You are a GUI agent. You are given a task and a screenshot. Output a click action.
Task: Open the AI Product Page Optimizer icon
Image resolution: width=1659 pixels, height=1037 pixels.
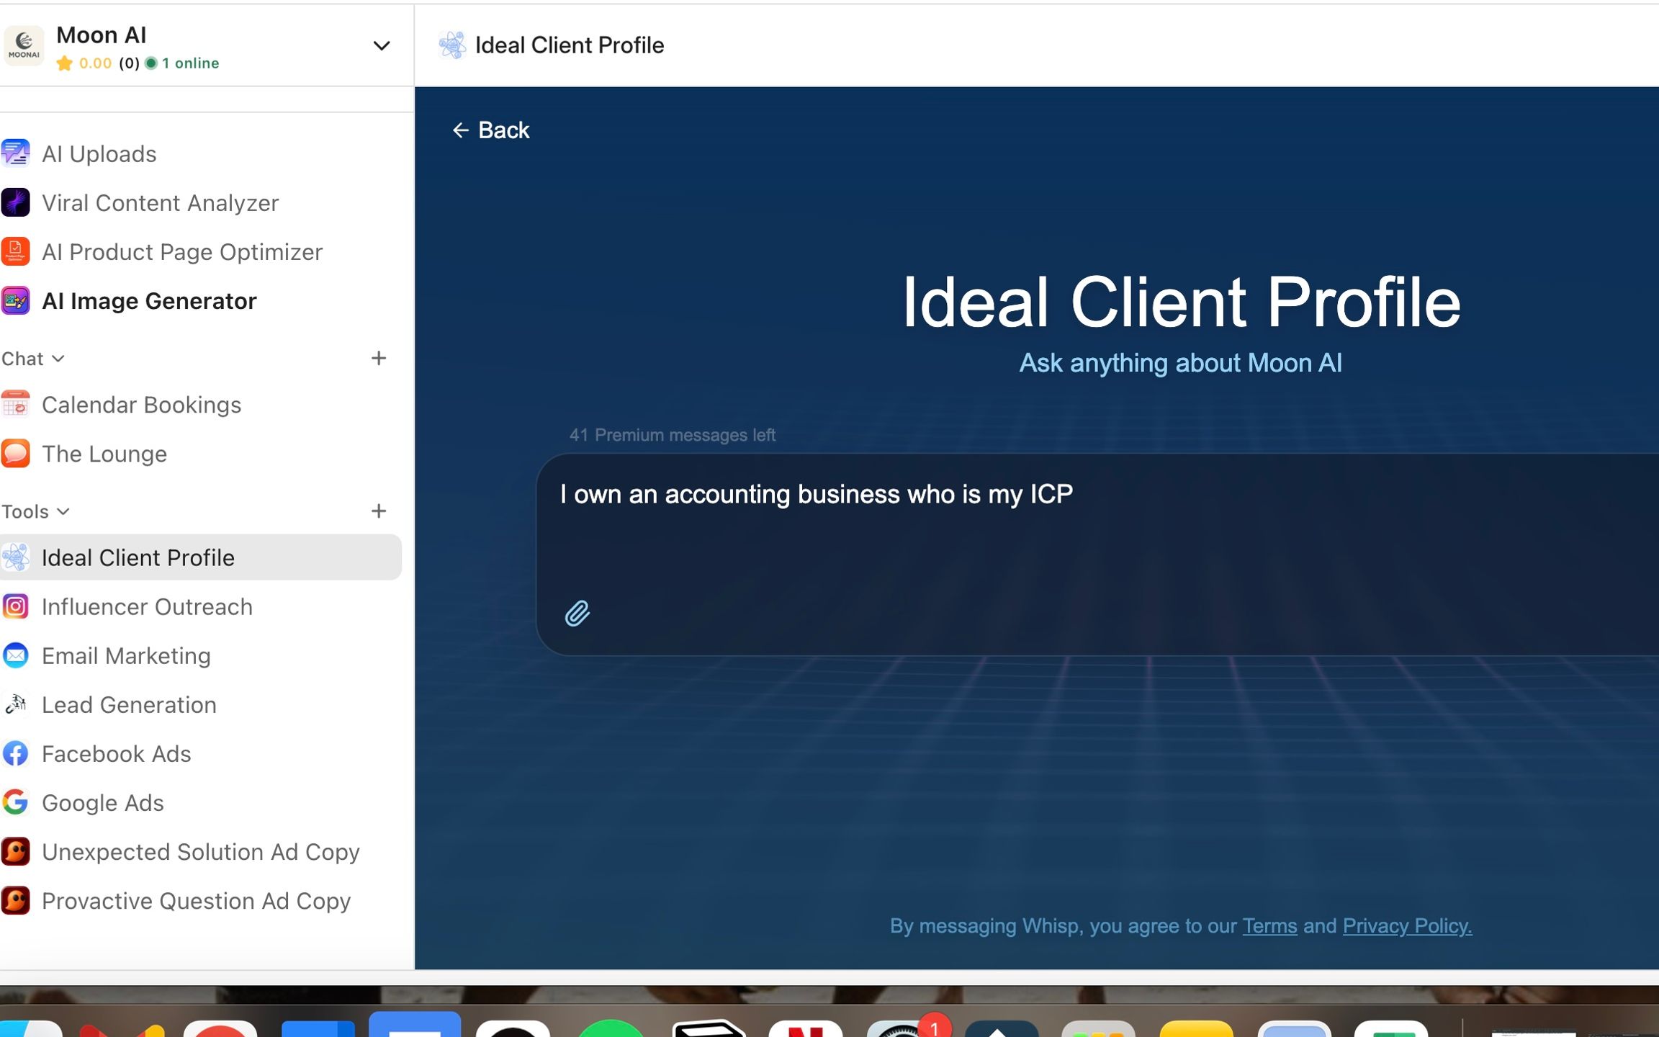(15, 251)
